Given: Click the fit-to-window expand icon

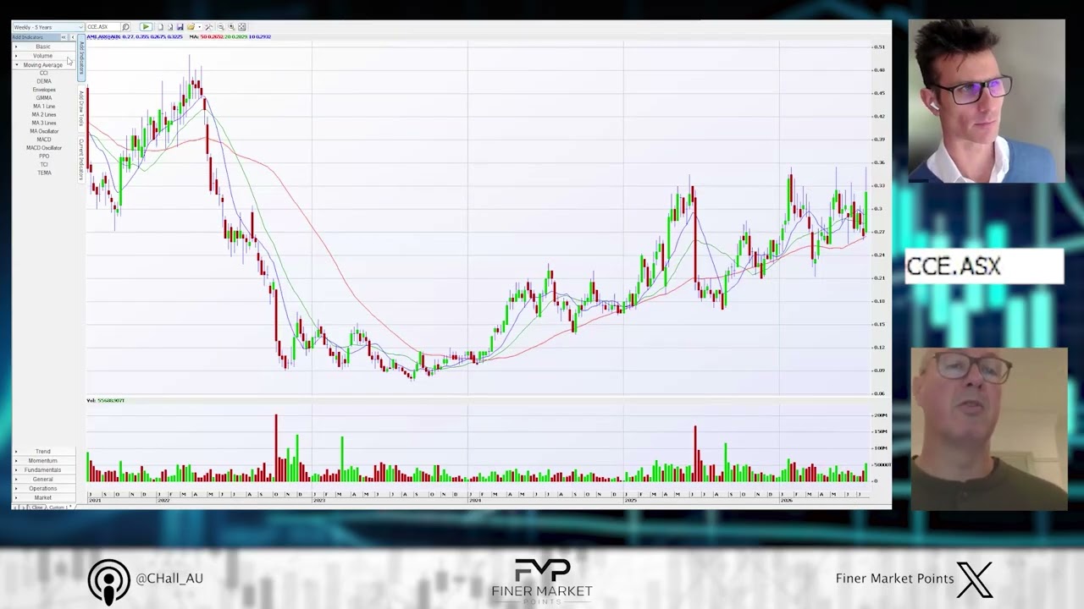Looking at the screenshot, I should (241, 27).
